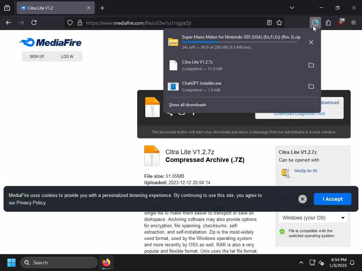Cancel the Super Mario Maker download
The width and height of the screenshot is (362, 271).
coord(311,42)
